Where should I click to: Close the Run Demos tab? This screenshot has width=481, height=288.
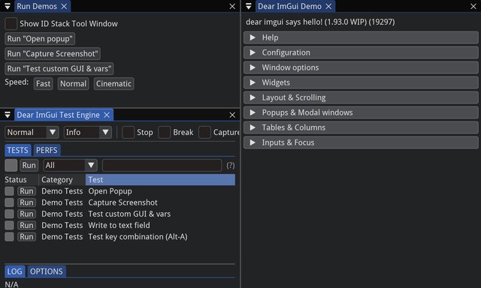click(x=64, y=6)
